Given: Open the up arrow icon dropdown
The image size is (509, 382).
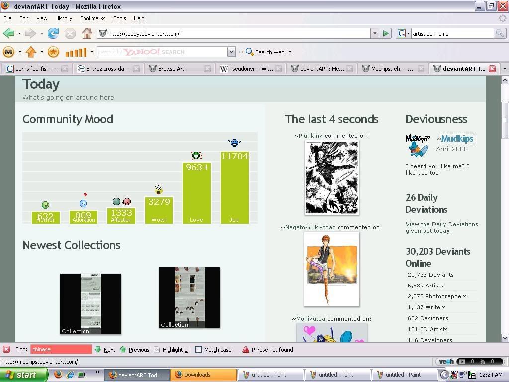Looking at the screenshot, I should [x=42, y=52].
